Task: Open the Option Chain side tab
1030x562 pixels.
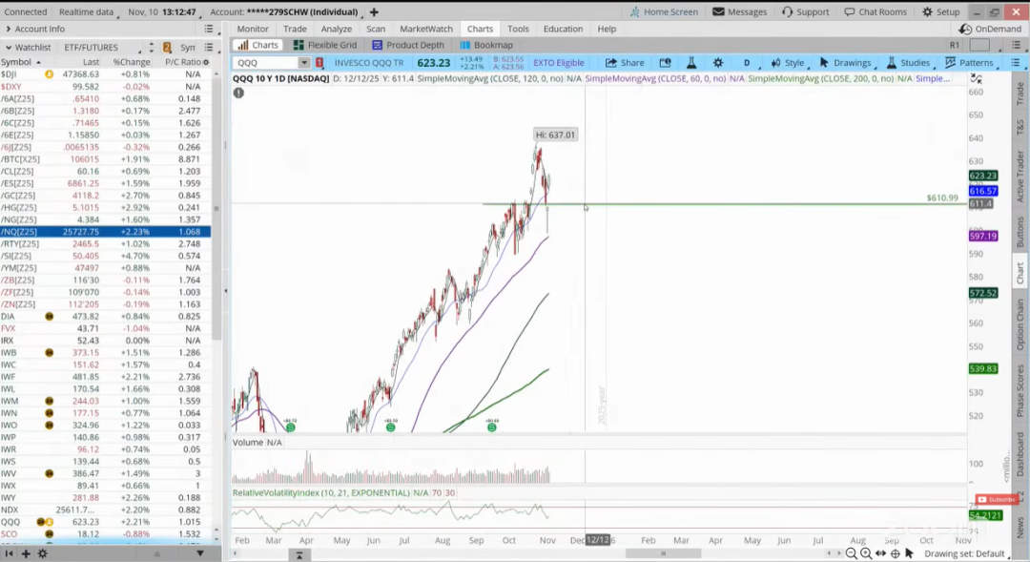Action: pyautogui.click(x=1020, y=324)
